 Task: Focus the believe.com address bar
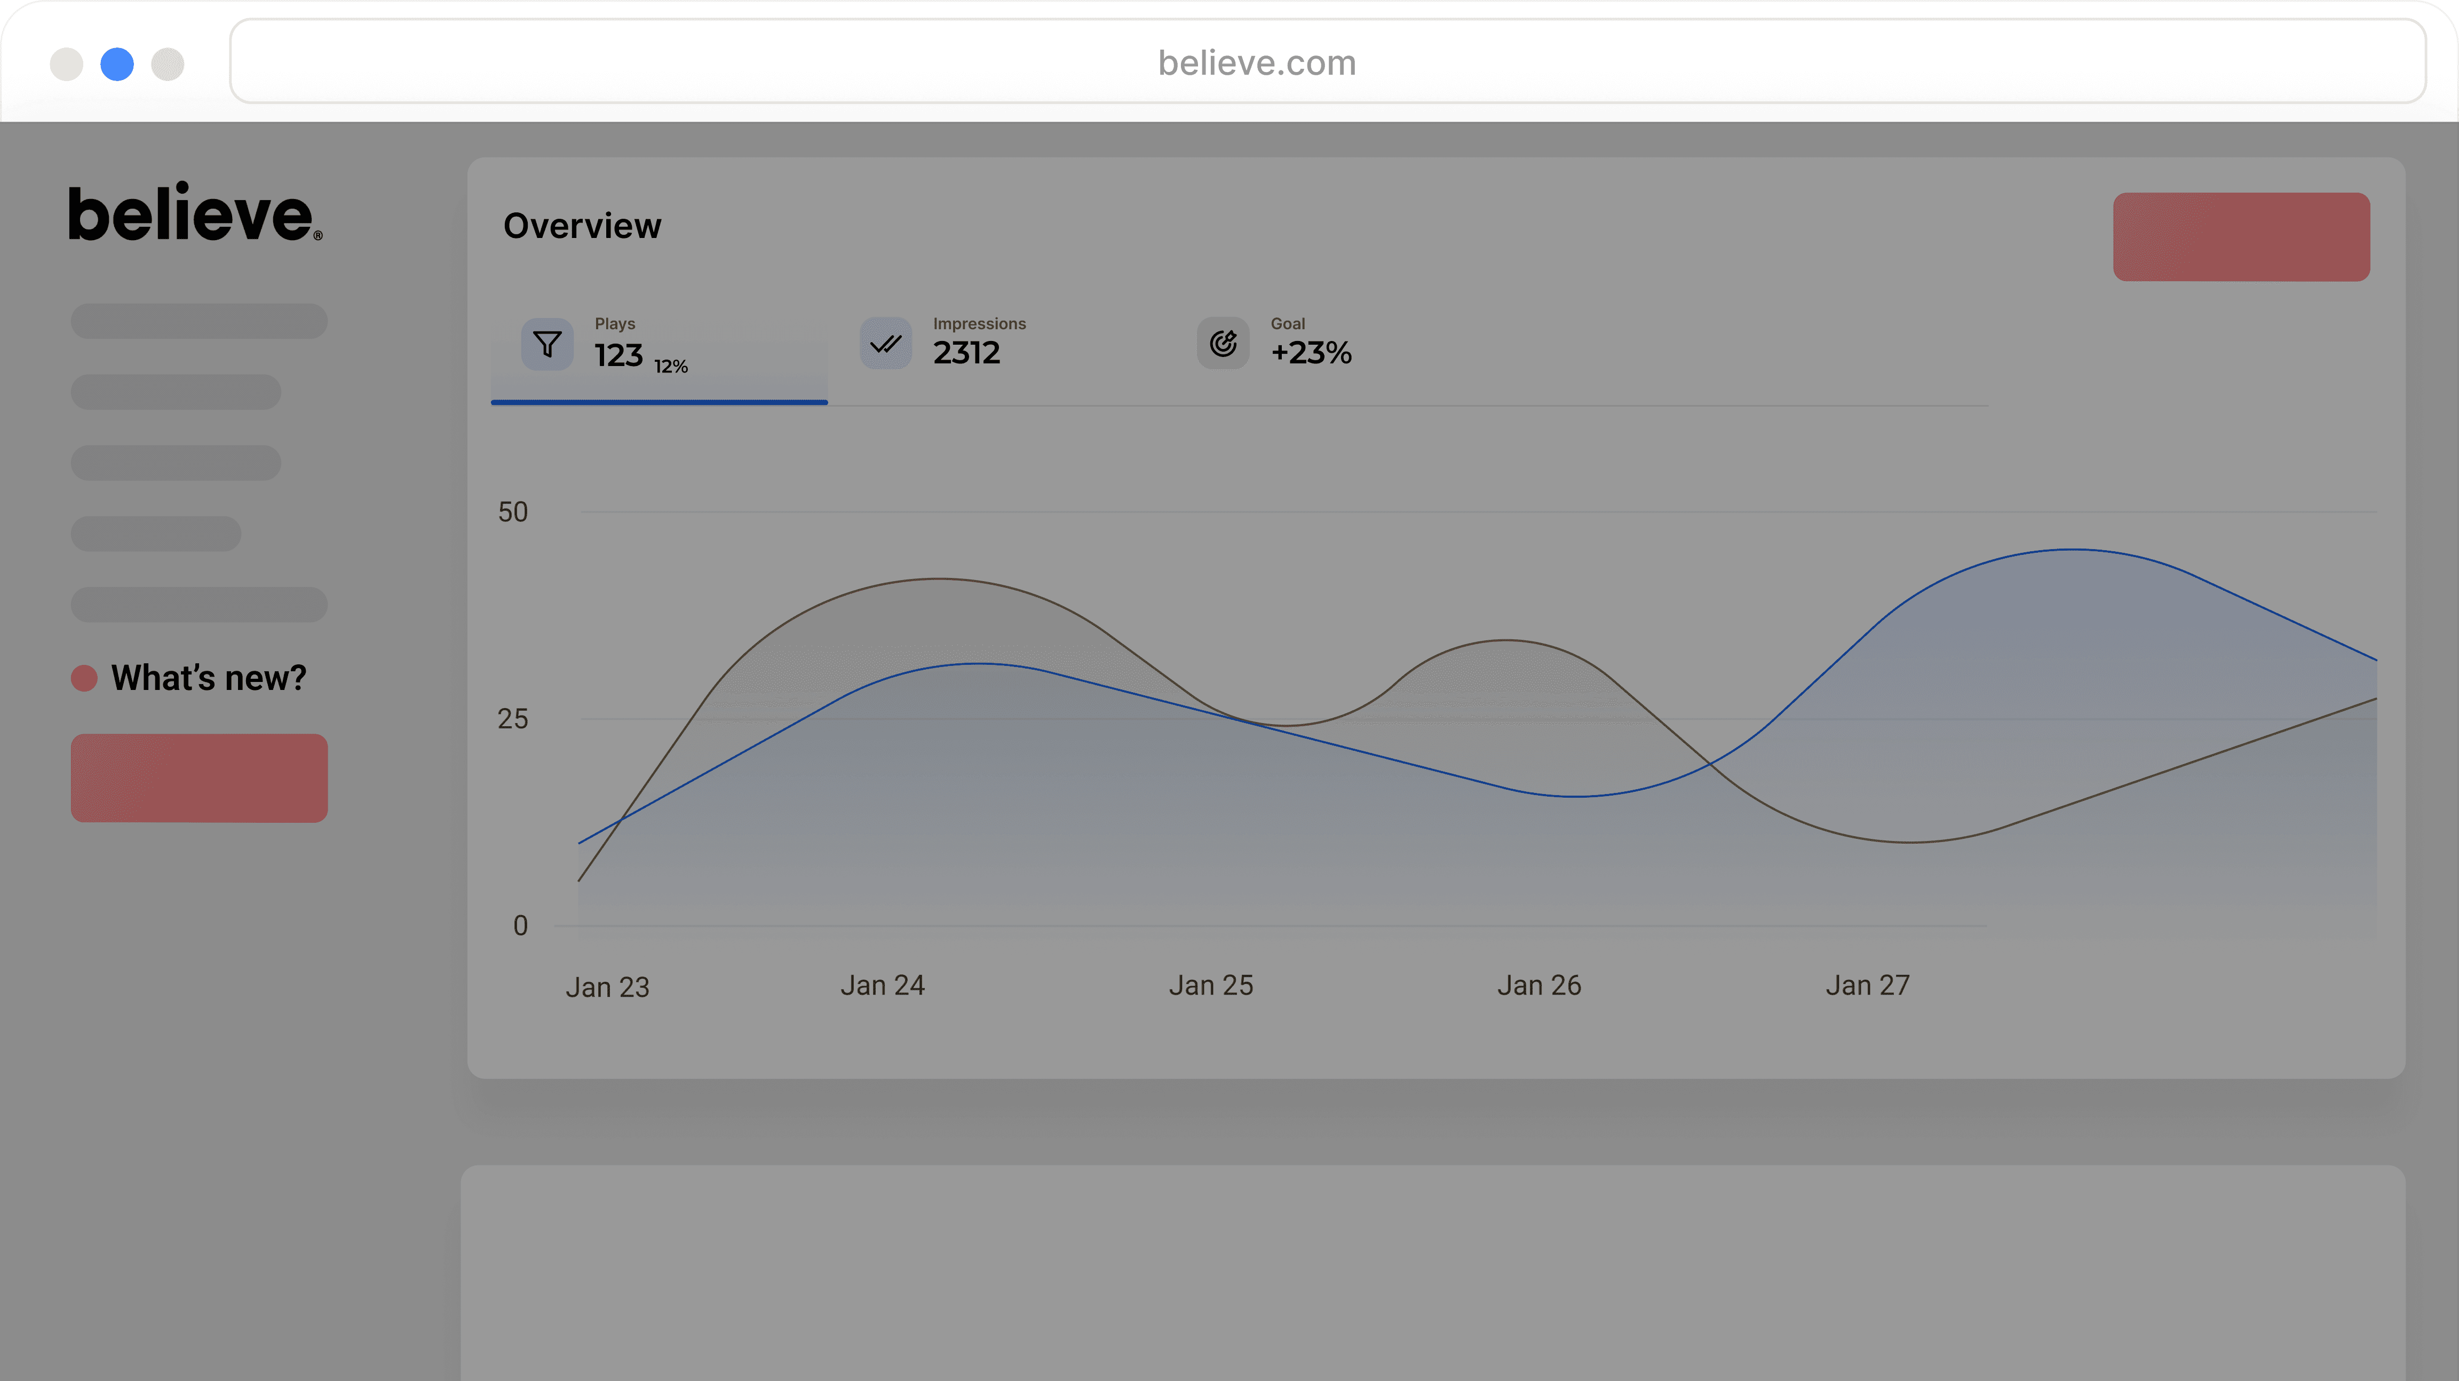(1327, 62)
